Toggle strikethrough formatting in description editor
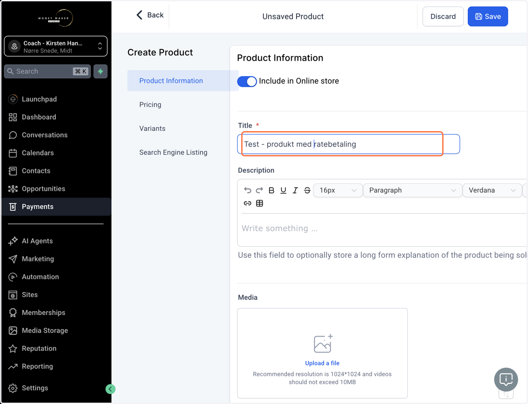528x404 pixels. pos(307,190)
